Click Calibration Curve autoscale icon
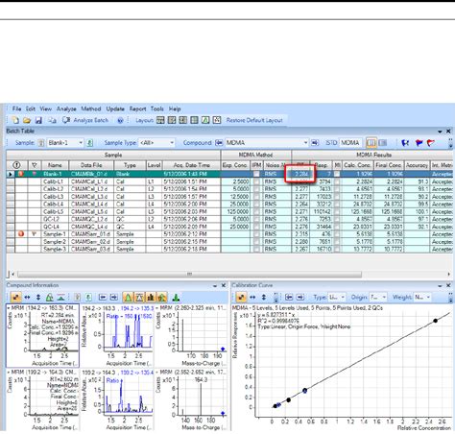This screenshot has width=455, height=434. [x=241, y=298]
